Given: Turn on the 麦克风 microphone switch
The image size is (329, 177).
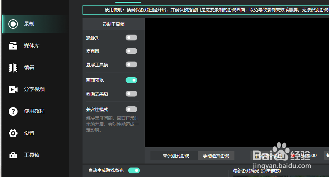Looking at the screenshot, I should pyautogui.click(x=131, y=51).
